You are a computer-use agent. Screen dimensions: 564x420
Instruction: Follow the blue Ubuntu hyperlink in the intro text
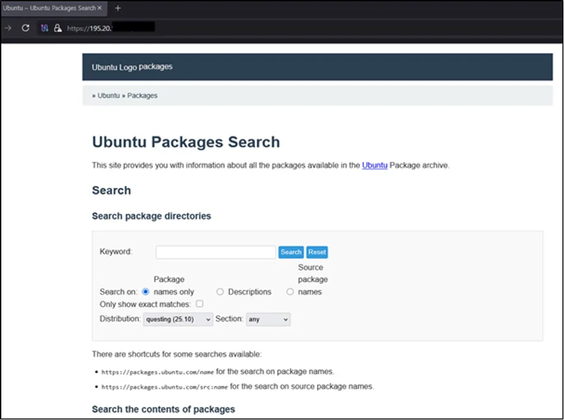tap(375, 165)
